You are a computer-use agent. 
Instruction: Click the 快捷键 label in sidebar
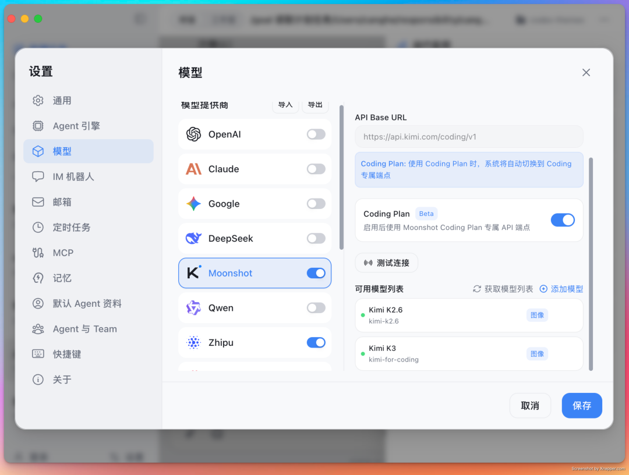point(67,354)
